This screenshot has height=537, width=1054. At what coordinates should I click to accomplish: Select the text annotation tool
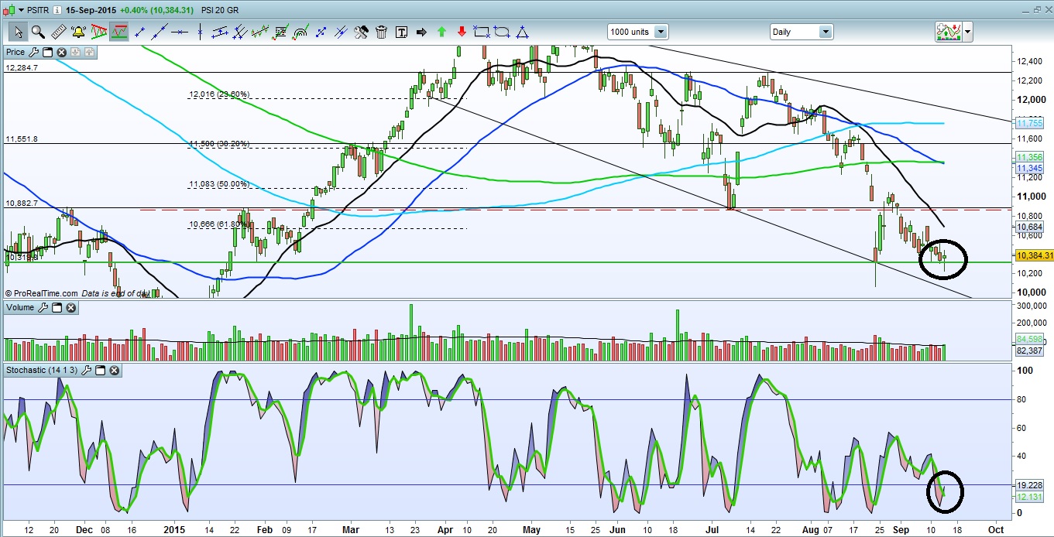pyautogui.click(x=401, y=32)
